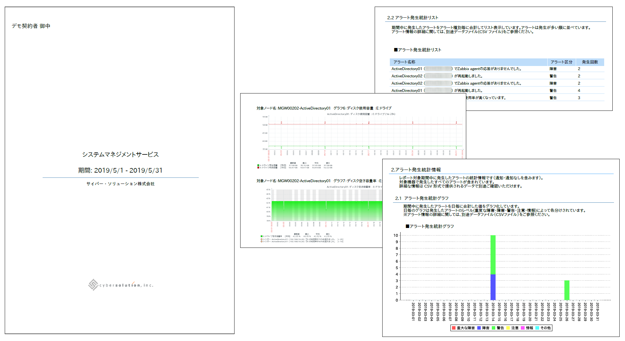Click the green disk free-rate area chart
This screenshot has height=341, width=625.
327,205
